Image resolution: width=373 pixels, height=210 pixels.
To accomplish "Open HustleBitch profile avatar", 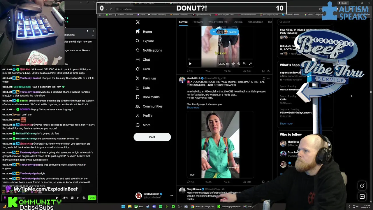I will 182,80.
